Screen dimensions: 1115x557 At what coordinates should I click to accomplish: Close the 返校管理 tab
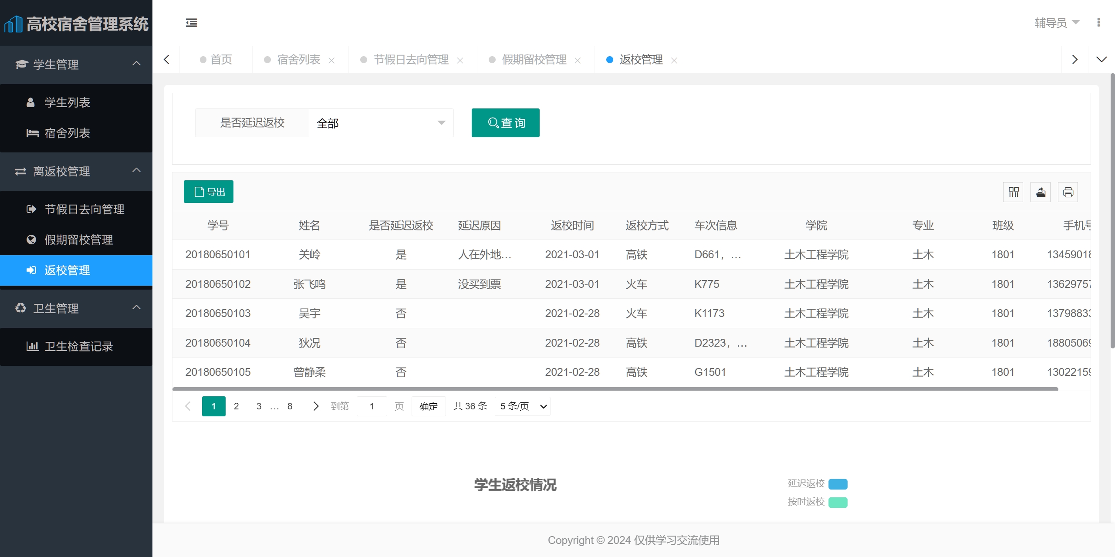point(674,61)
